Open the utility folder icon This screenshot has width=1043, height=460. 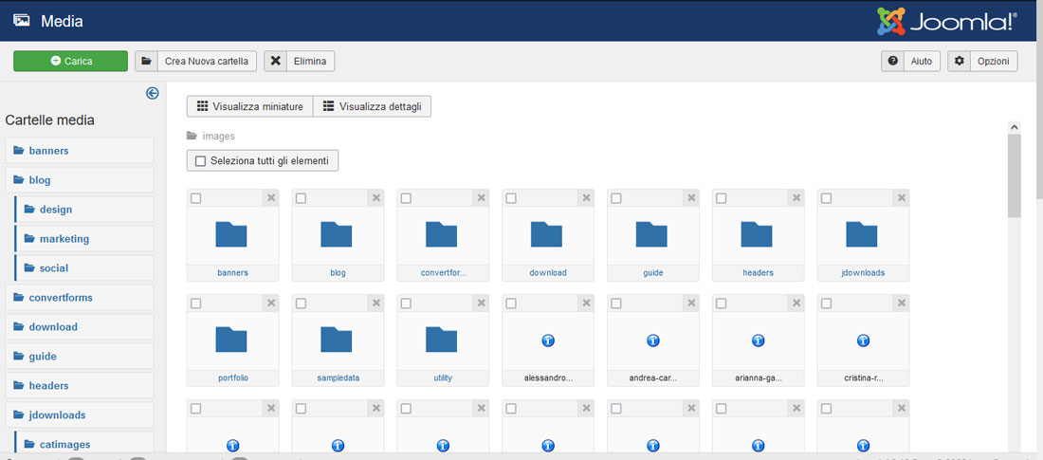442,340
